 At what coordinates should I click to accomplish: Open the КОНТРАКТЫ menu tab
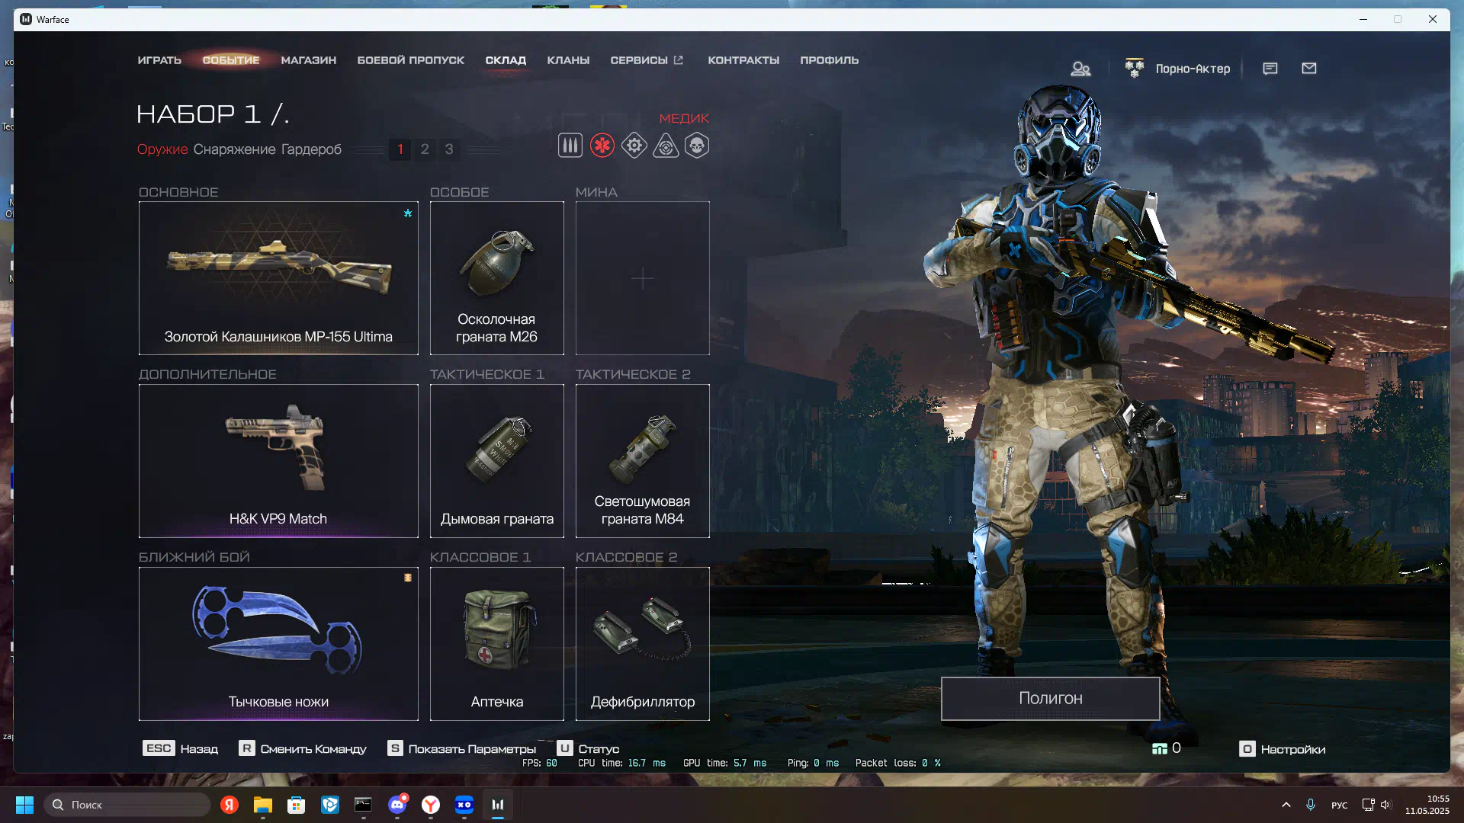(x=743, y=60)
